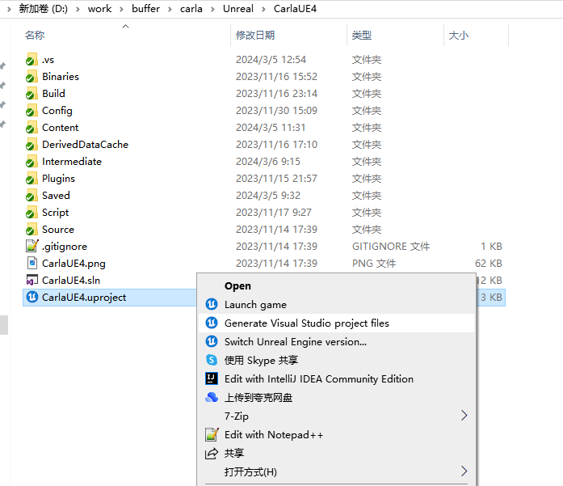Go to the Unreal breadcrumb segment
This screenshot has height=486, width=563.
[x=237, y=8]
